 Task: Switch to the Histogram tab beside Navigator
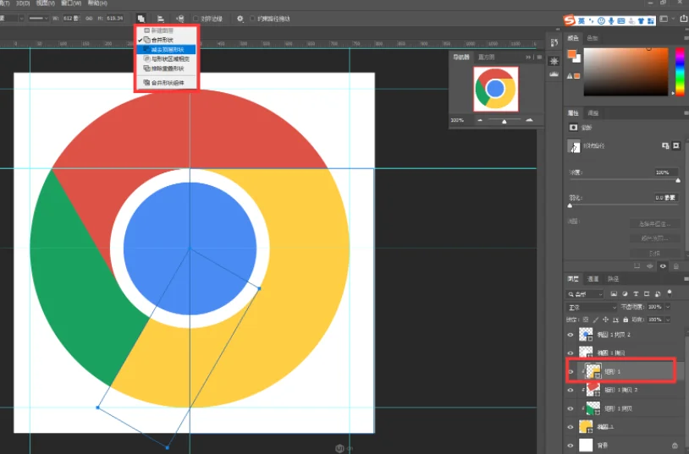tap(486, 57)
